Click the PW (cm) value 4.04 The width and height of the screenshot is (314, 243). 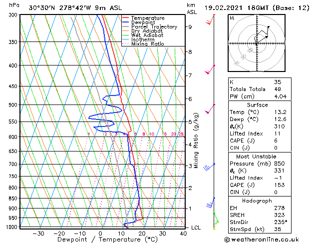click(281, 96)
